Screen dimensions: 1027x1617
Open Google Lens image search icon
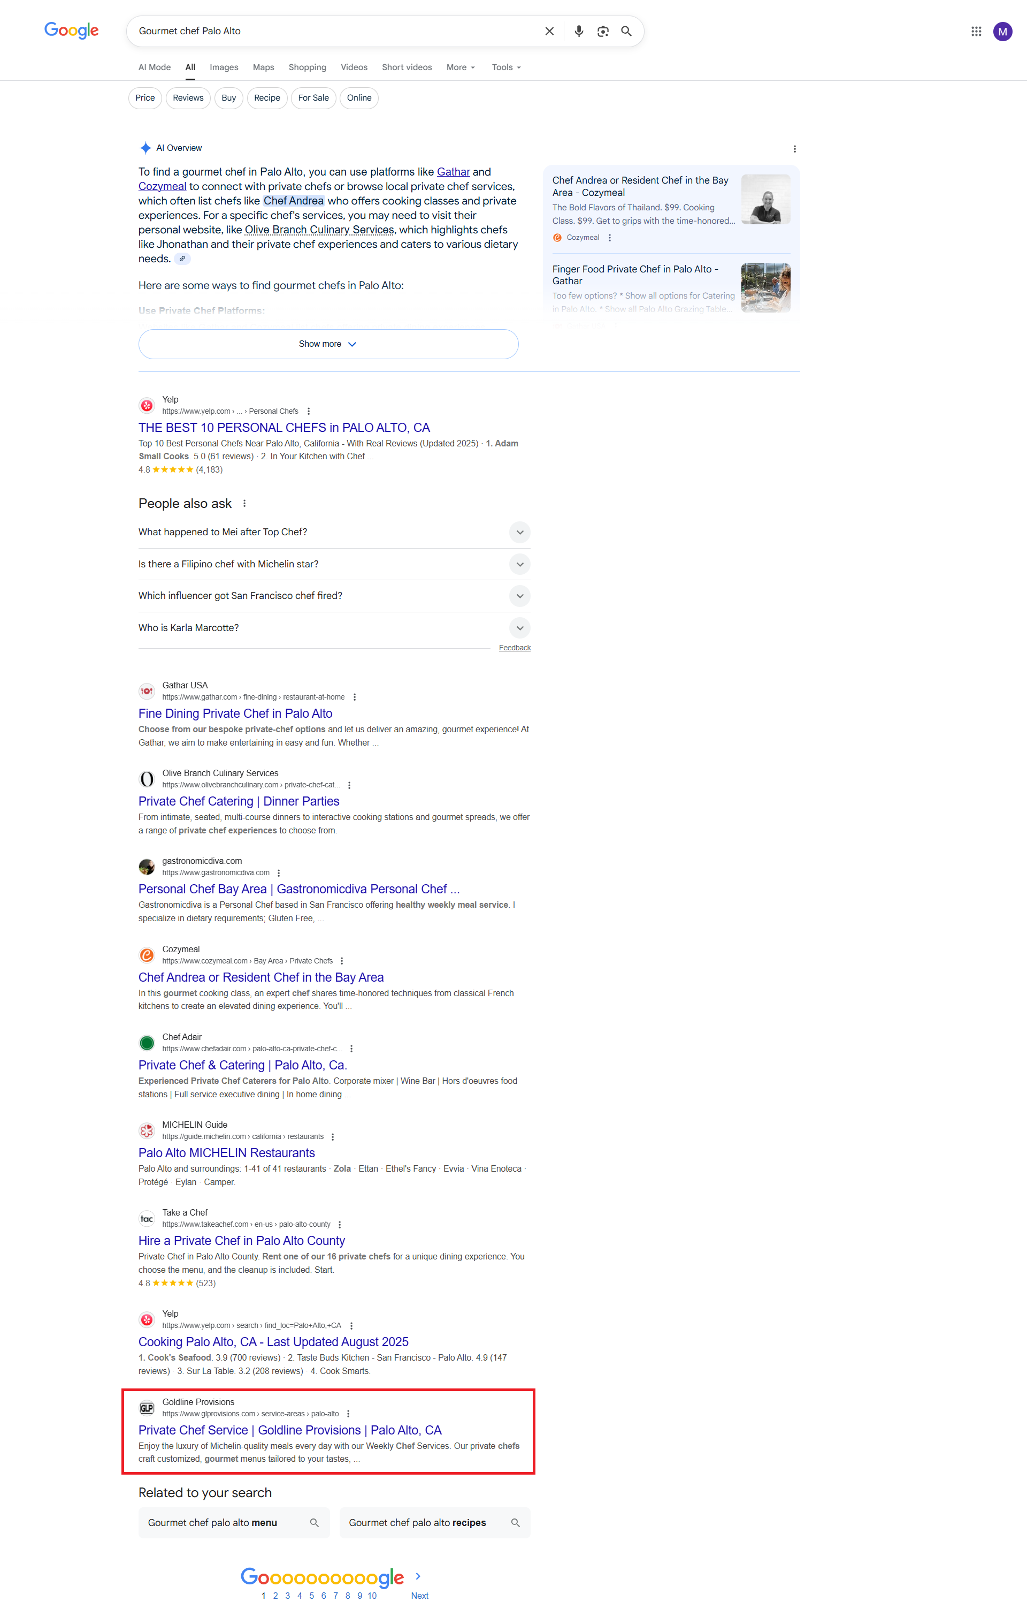pos(603,31)
